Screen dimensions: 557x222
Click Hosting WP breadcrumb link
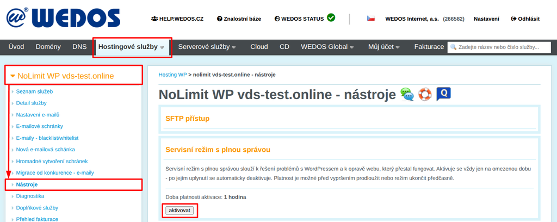[x=172, y=75]
